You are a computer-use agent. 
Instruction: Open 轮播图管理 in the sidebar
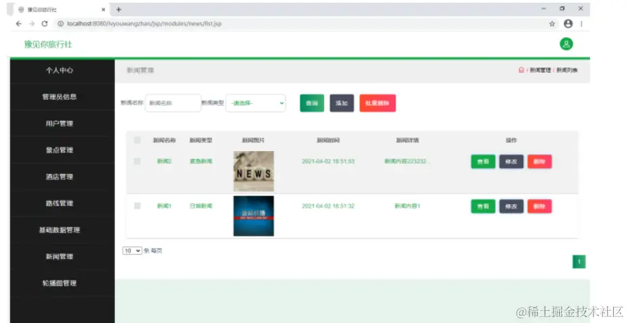coord(59,283)
